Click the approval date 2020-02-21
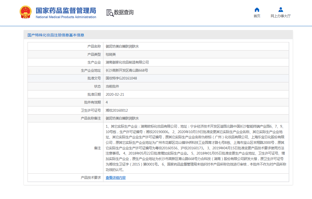Image resolution: width=312 pixels, height=199 pixels. [x=115, y=94]
